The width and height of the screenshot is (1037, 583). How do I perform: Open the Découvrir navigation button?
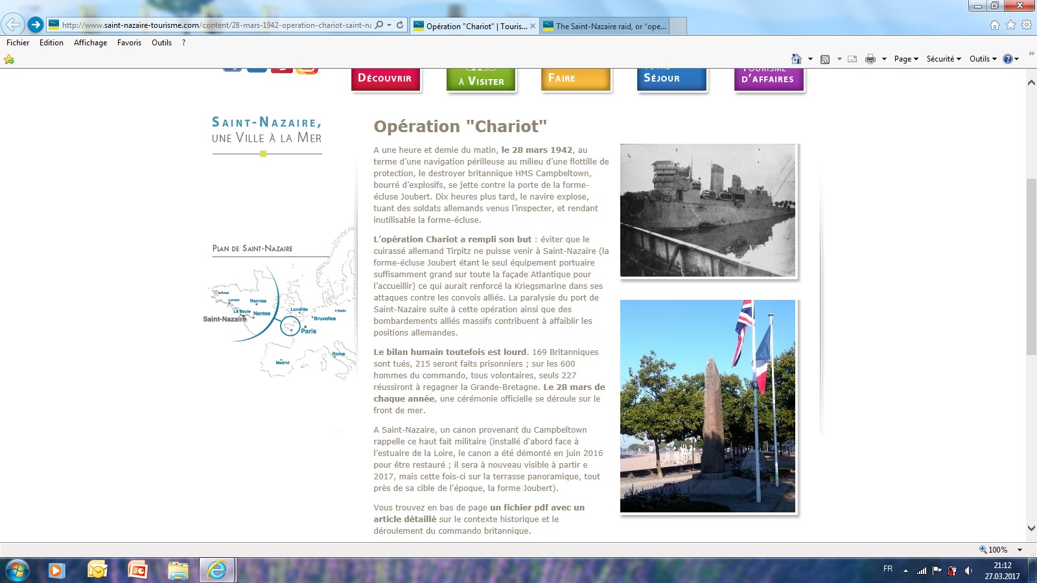(x=386, y=79)
